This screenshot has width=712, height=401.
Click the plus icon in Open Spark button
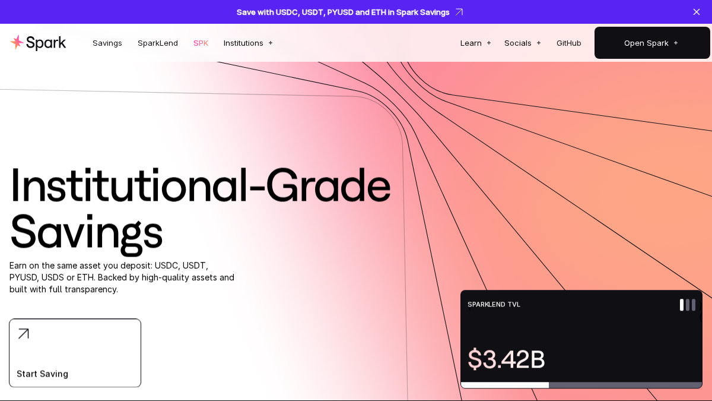(x=676, y=43)
